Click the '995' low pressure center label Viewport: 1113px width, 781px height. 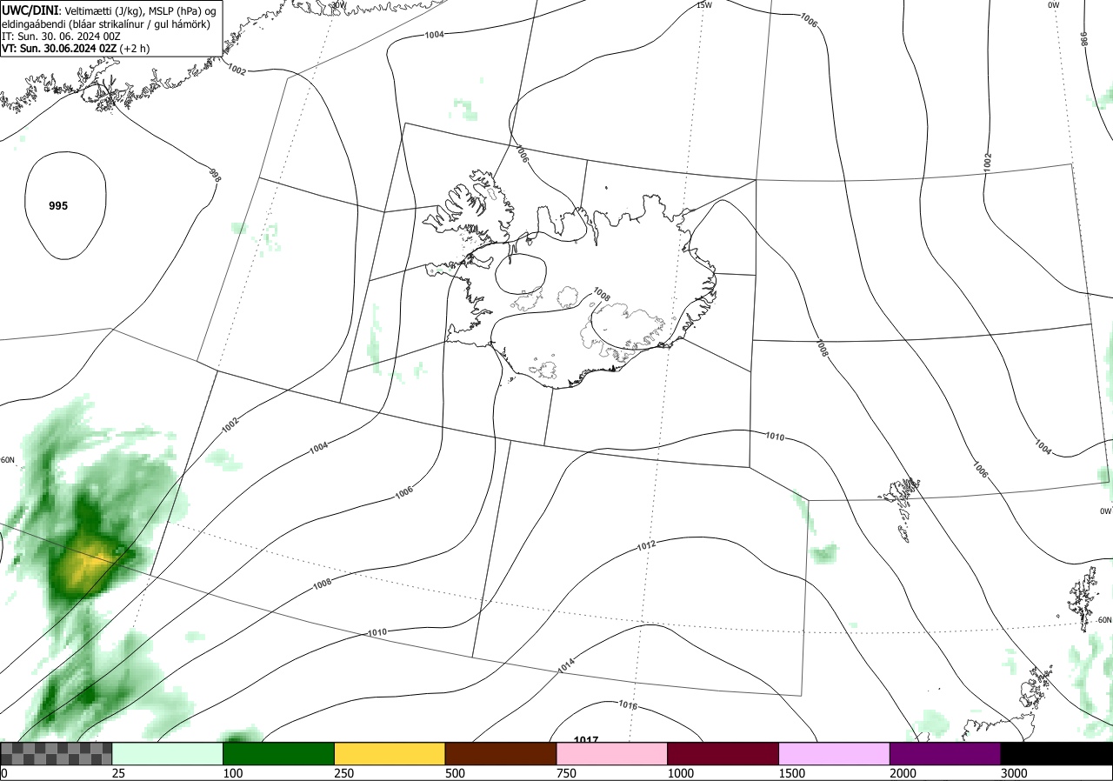[58, 206]
